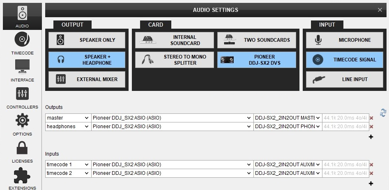Open Extensions puzzle piece icon
Image resolution: width=389 pixels, height=190 pixels.
tap(22, 175)
